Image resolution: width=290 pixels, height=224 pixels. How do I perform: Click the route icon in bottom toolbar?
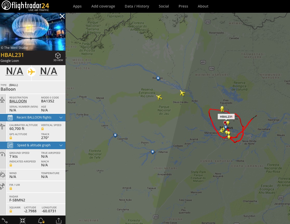[5, 220]
